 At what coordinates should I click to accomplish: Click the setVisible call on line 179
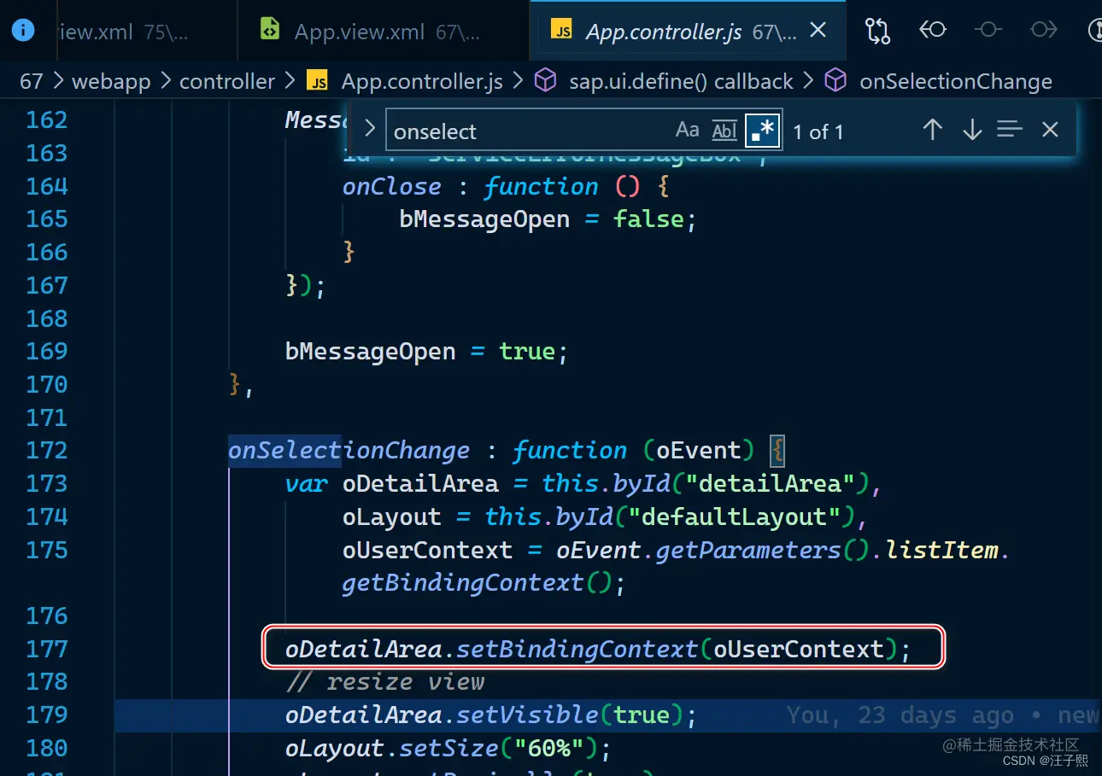527,715
